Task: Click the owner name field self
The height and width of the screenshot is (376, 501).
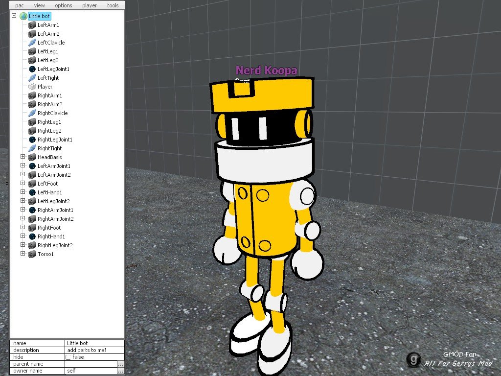Action: (91, 371)
